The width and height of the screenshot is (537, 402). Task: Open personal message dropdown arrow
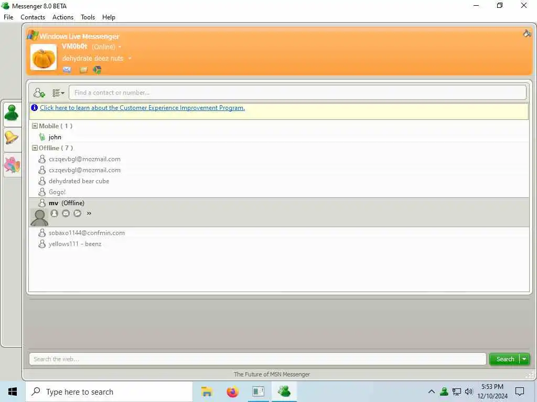130,59
